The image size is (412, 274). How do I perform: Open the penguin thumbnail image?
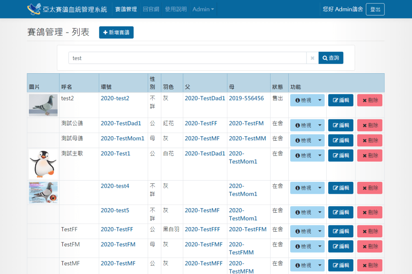[x=43, y=164]
